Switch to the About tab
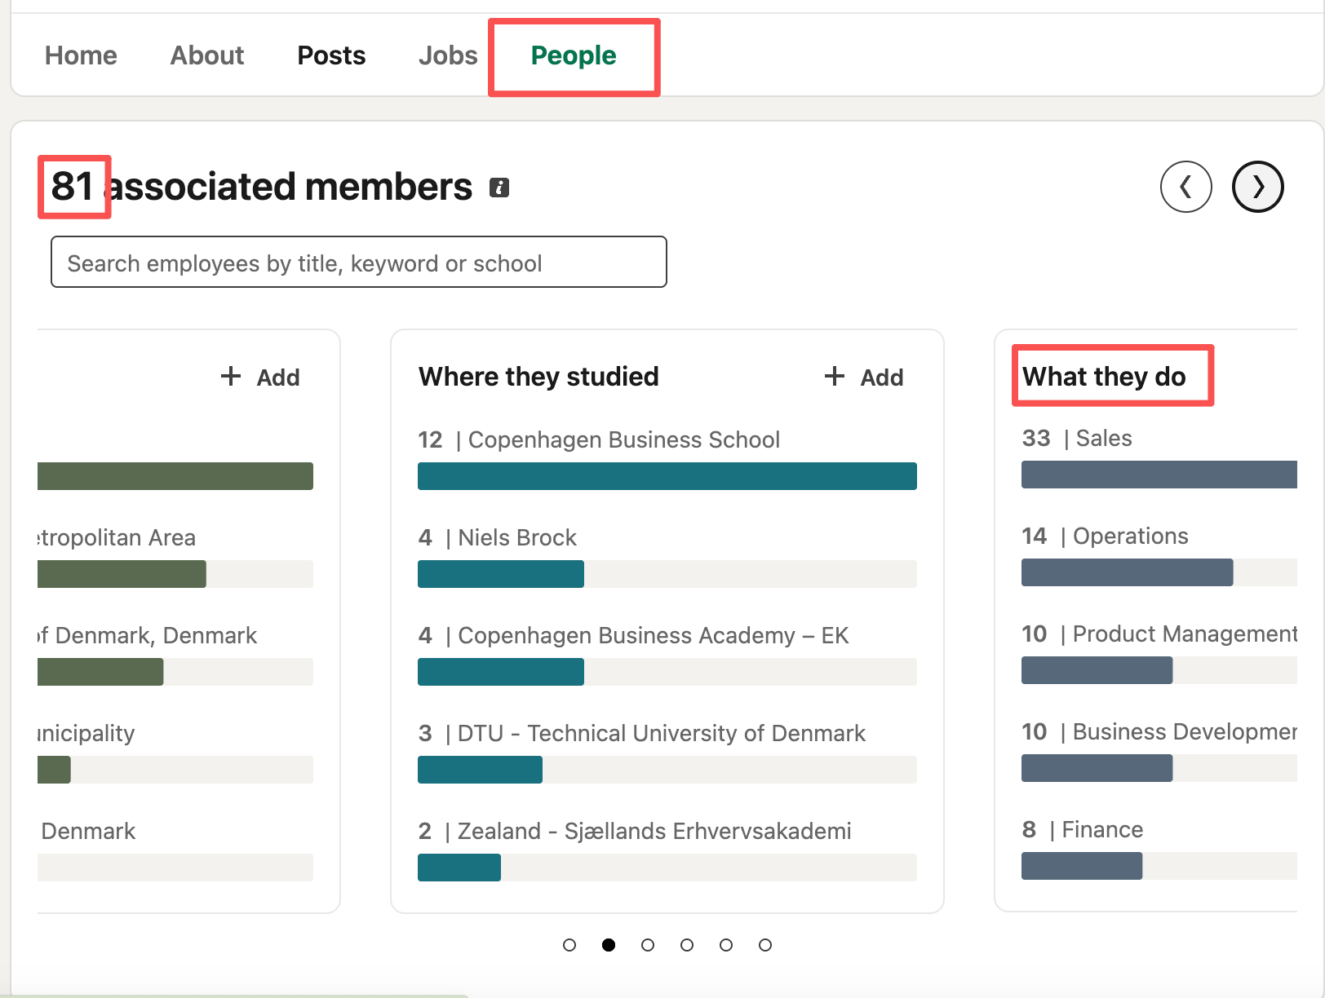The image size is (1325, 998). point(207,55)
